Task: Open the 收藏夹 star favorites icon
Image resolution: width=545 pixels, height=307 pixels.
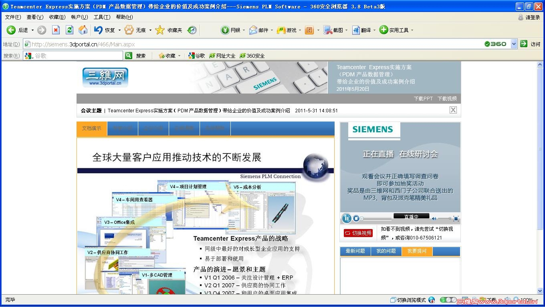Action: coord(160,30)
